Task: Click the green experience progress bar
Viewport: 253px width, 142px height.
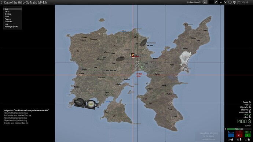Action: pos(239,129)
